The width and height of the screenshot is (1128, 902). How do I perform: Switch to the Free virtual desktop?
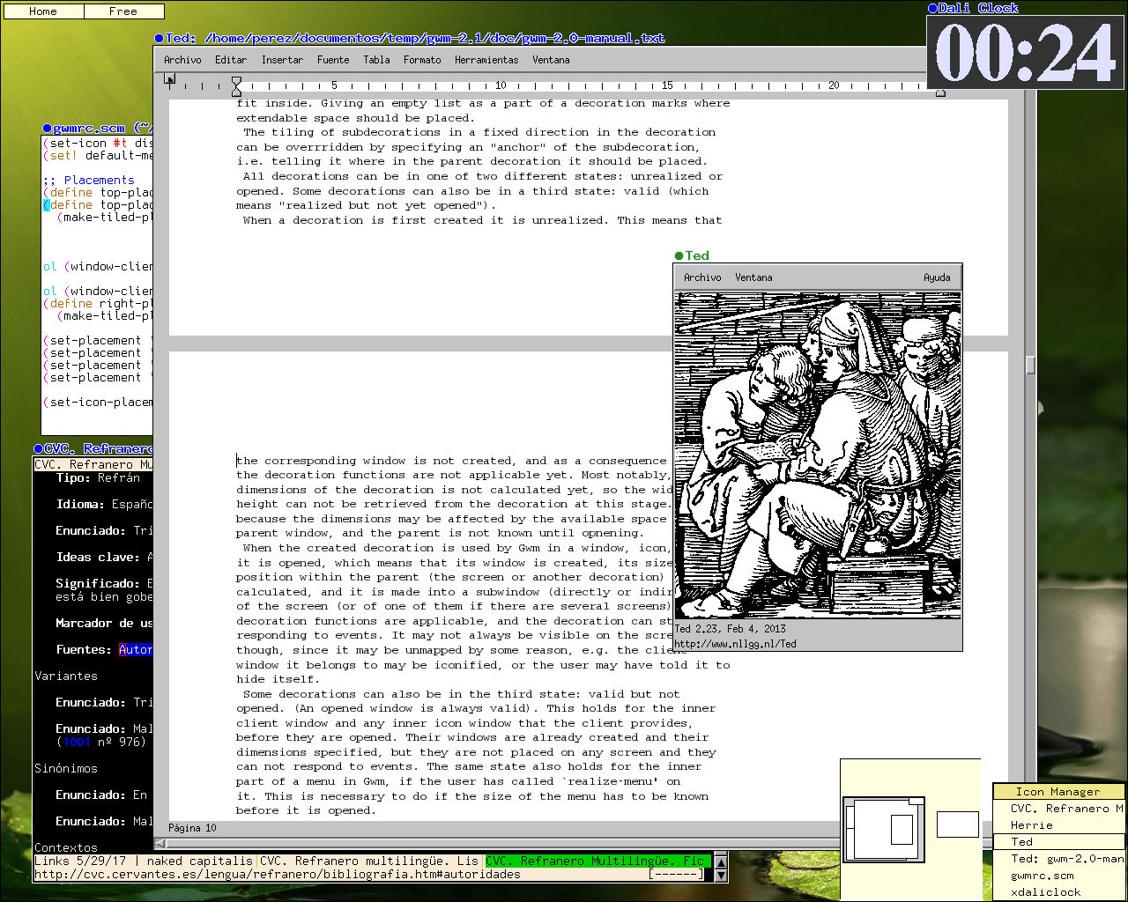tap(124, 11)
